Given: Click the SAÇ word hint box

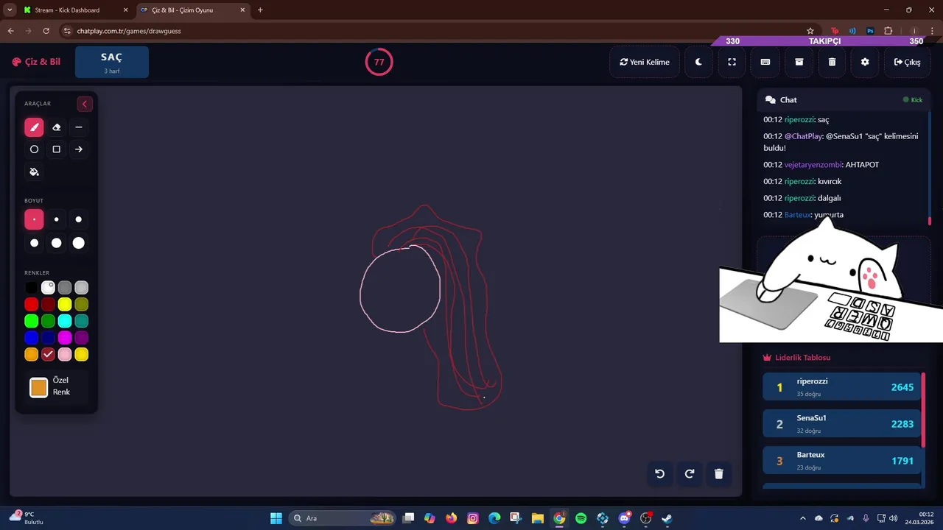Looking at the screenshot, I should (x=112, y=62).
